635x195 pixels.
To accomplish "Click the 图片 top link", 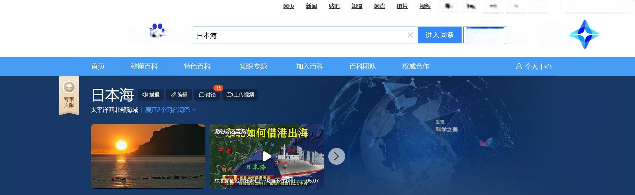I will coord(402,6).
